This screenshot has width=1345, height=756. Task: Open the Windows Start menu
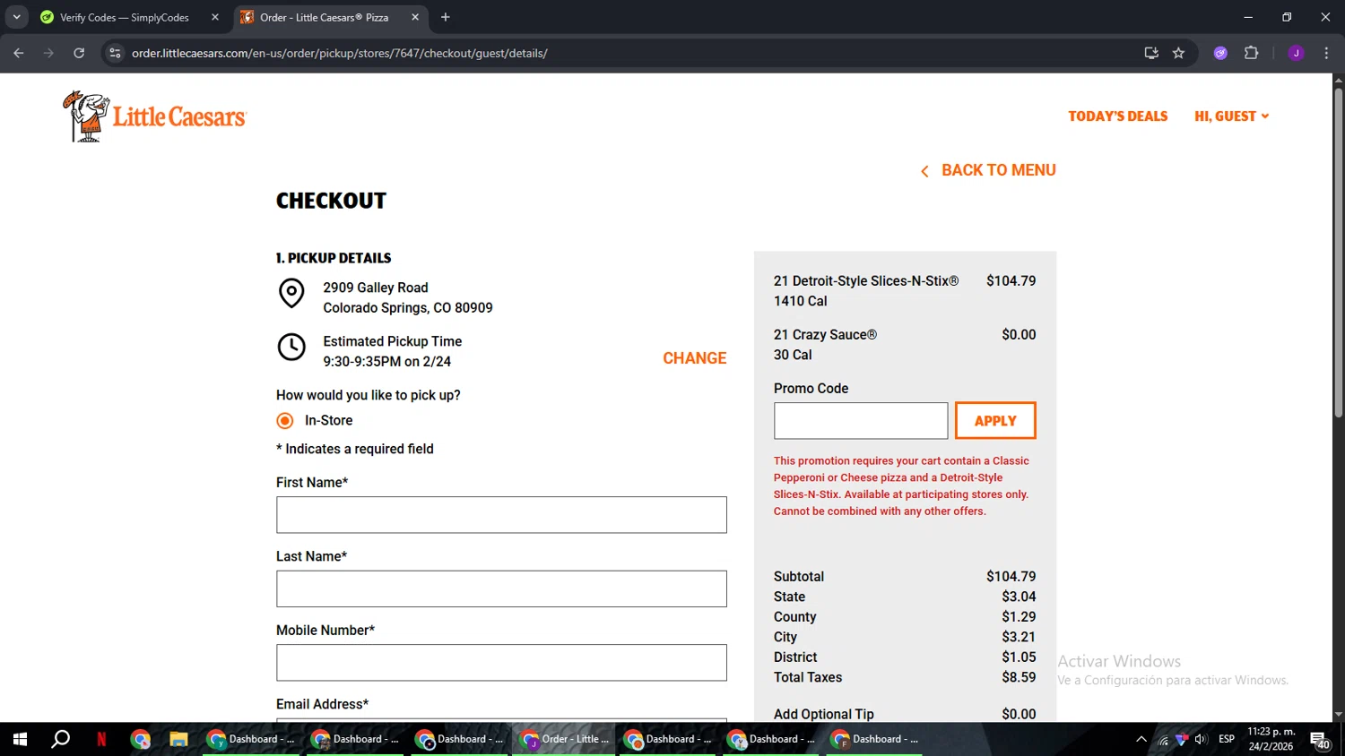click(x=20, y=739)
